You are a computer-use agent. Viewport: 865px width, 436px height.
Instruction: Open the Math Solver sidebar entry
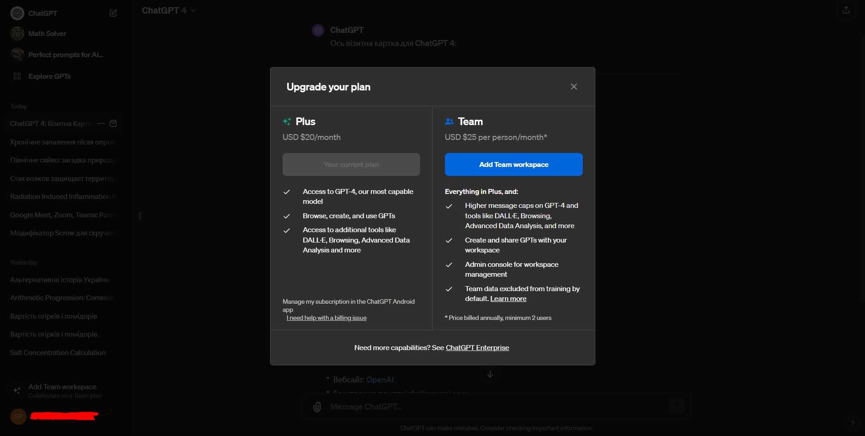tap(65, 33)
